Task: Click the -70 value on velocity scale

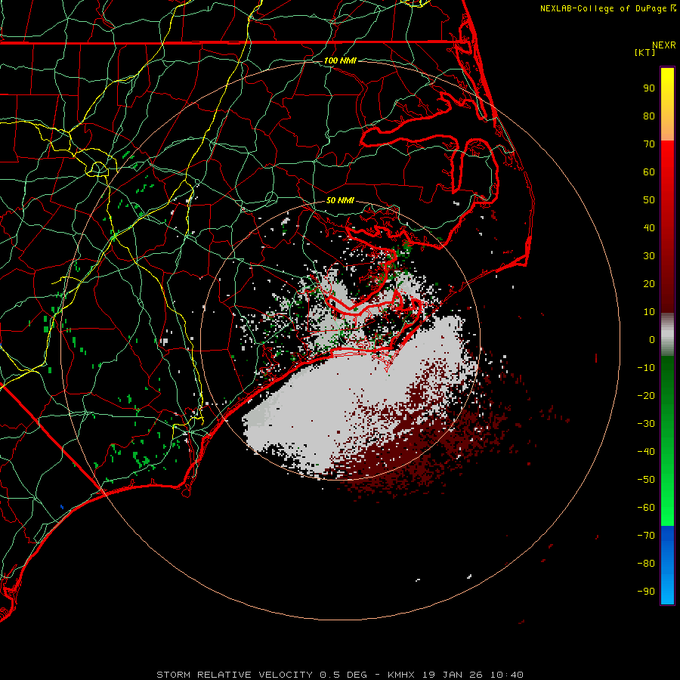Action: tap(646, 536)
